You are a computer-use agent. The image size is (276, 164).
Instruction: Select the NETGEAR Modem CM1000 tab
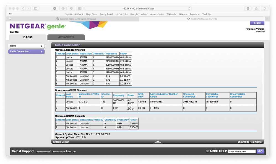[x=202, y=19]
